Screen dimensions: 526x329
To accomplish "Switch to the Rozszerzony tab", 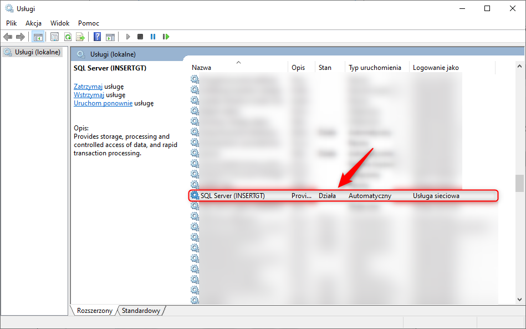I will [x=95, y=311].
